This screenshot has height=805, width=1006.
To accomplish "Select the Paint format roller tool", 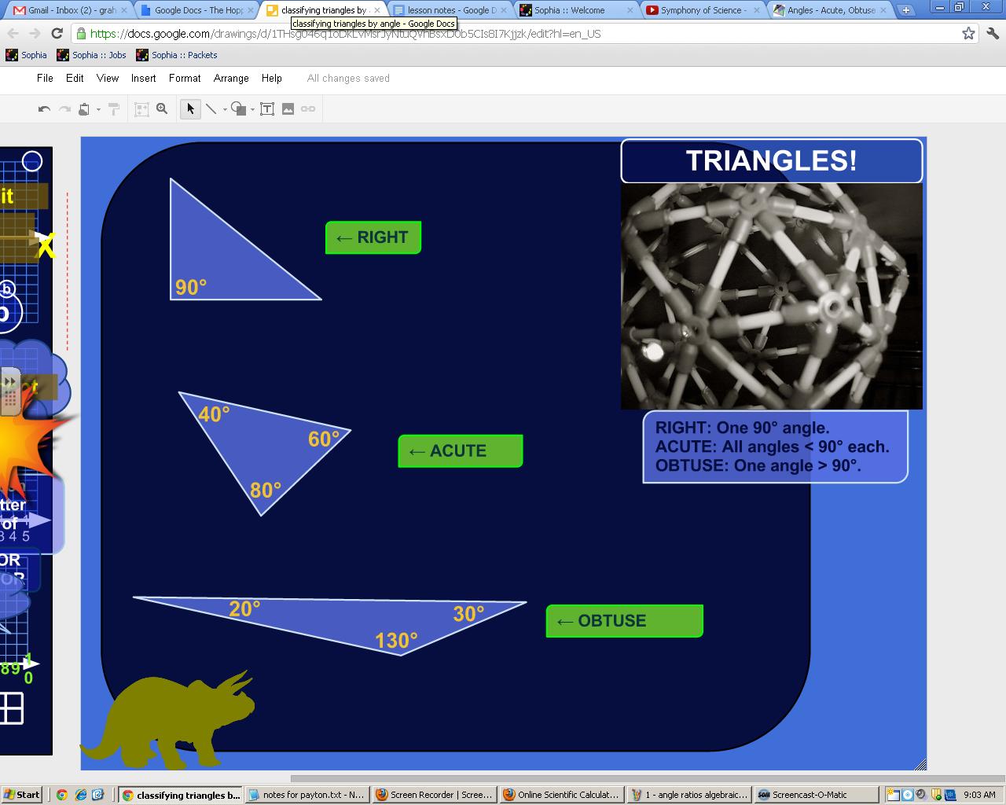I will (x=113, y=109).
